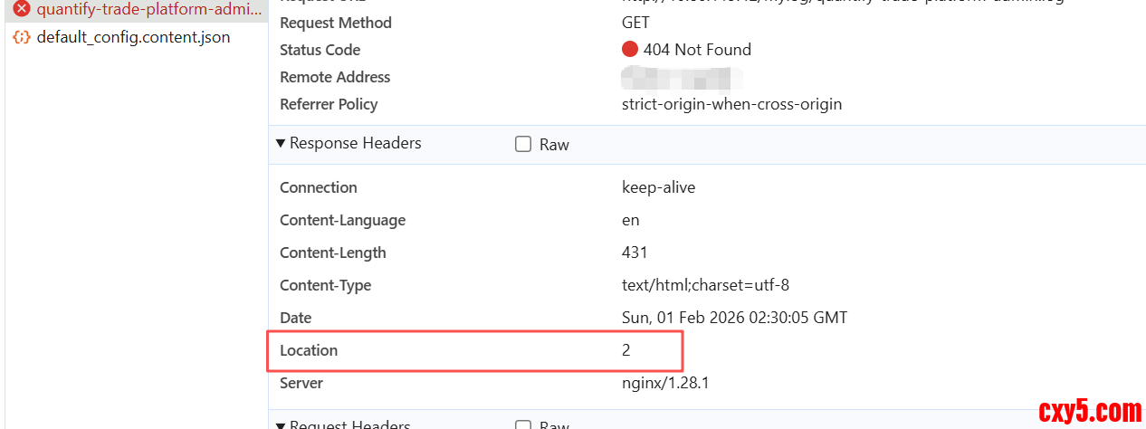The height and width of the screenshot is (429, 1146).
Task: Open the default_config.content.json request
Action: tap(133, 37)
